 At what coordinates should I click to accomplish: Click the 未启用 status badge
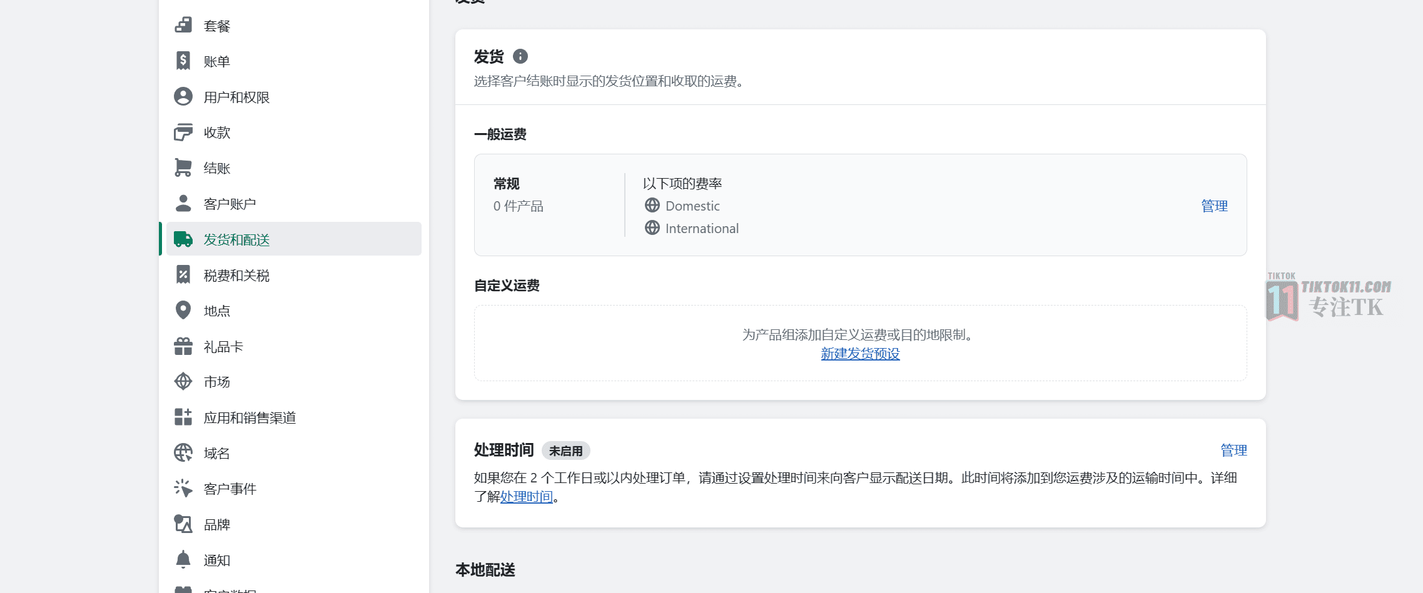pos(565,451)
